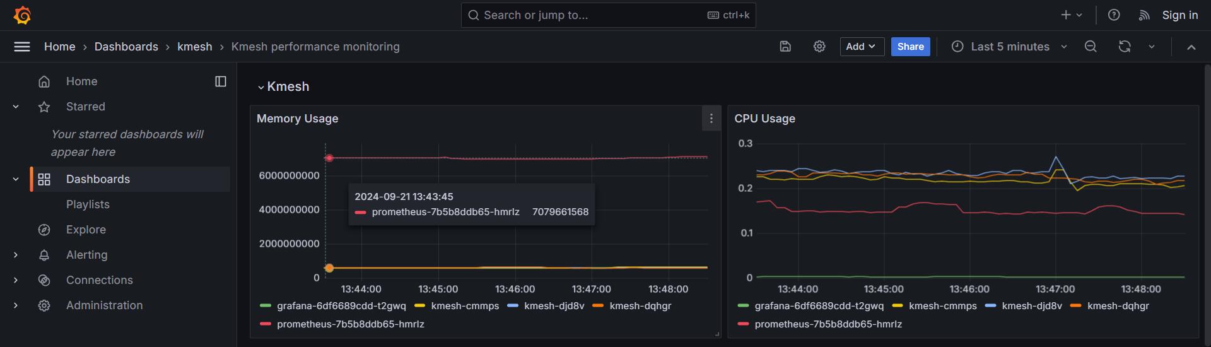Open Alerting from the sidebar
This screenshot has height=347, width=1211.
click(86, 255)
